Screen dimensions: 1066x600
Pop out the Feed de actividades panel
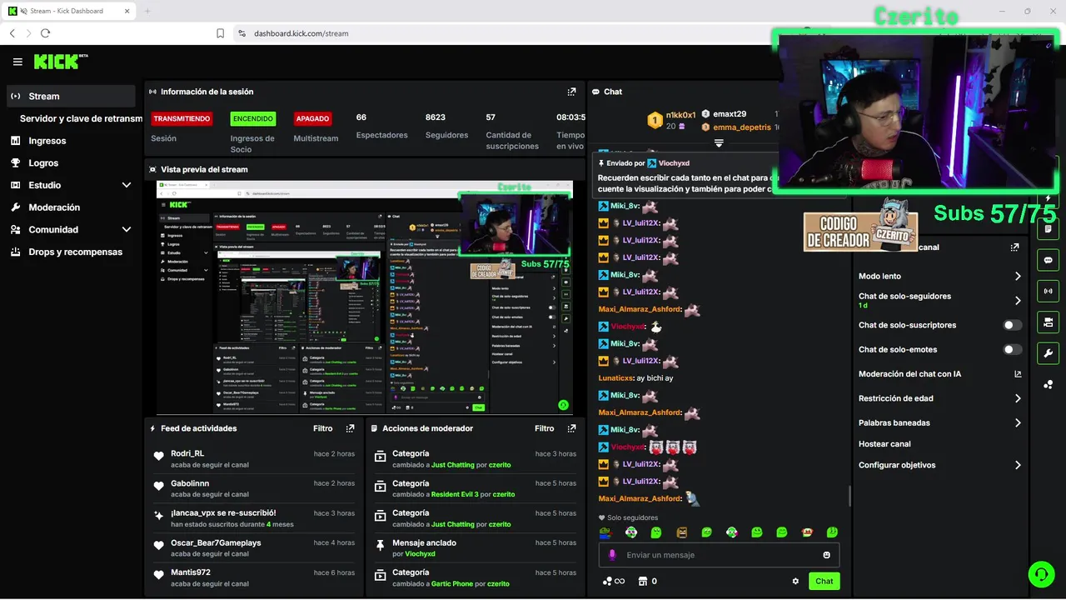(x=350, y=428)
